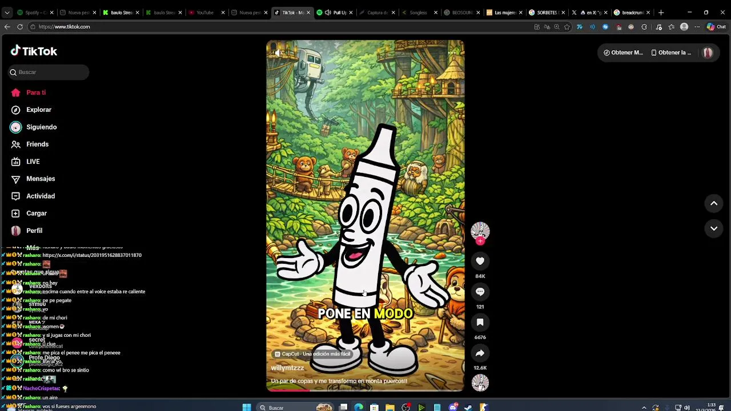Open the Explorar page
Image resolution: width=731 pixels, height=411 pixels.
(x=31, y=110)
